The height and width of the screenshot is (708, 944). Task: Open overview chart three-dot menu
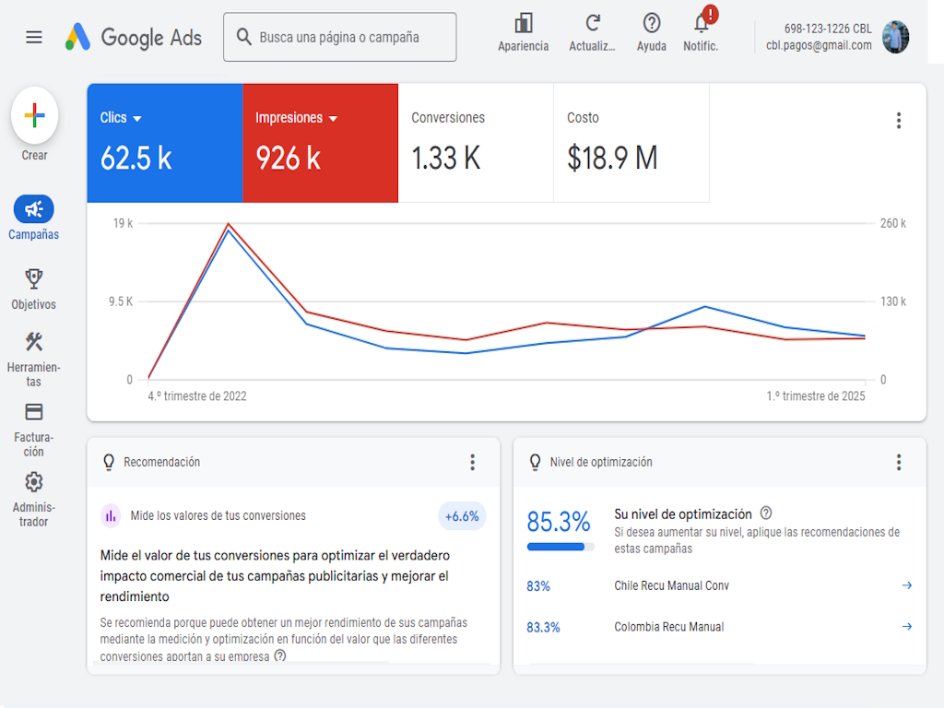899,121
